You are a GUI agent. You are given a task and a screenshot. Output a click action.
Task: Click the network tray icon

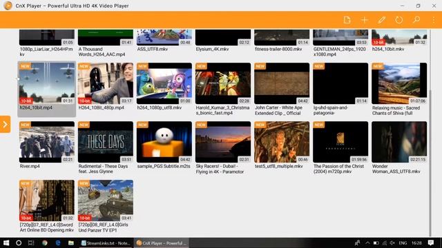pos(385,242)
